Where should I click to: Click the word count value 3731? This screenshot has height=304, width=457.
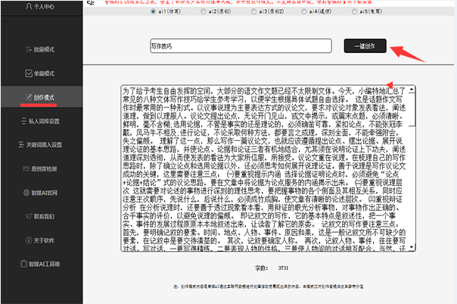pyautogui.click(x=283, y=268)
